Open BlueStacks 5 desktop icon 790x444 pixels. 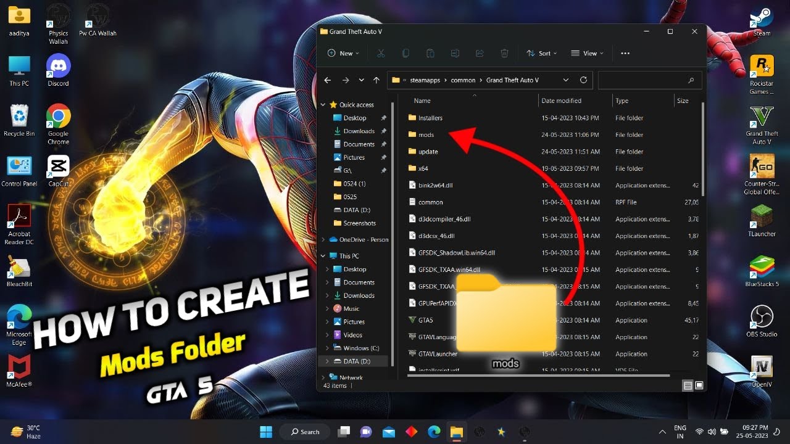click(762, 271)
